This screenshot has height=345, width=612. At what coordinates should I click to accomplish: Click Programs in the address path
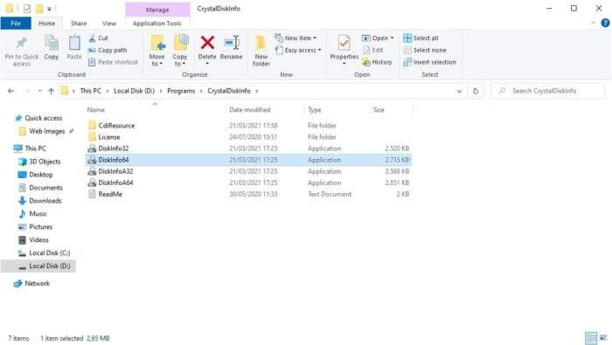tap(181, 91)
